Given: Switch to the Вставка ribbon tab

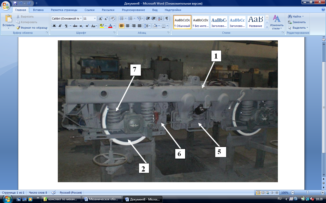Looking at the screenshot, I should pyautogui.click(x=38, y=10).
